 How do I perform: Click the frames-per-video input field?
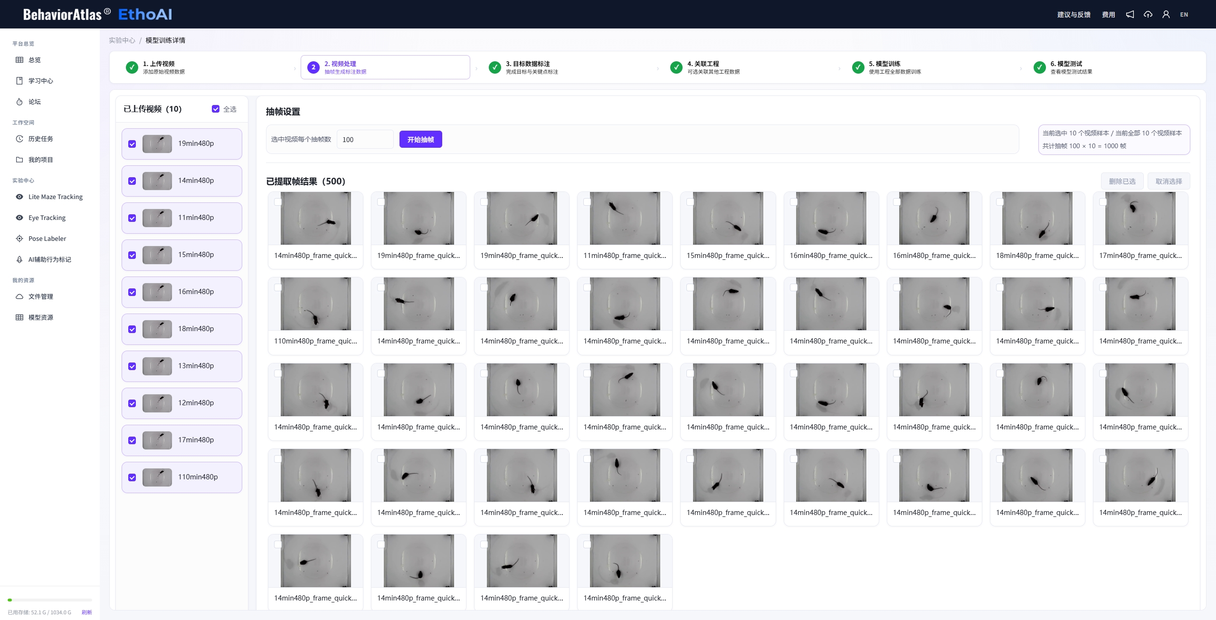tap(365, 139)
